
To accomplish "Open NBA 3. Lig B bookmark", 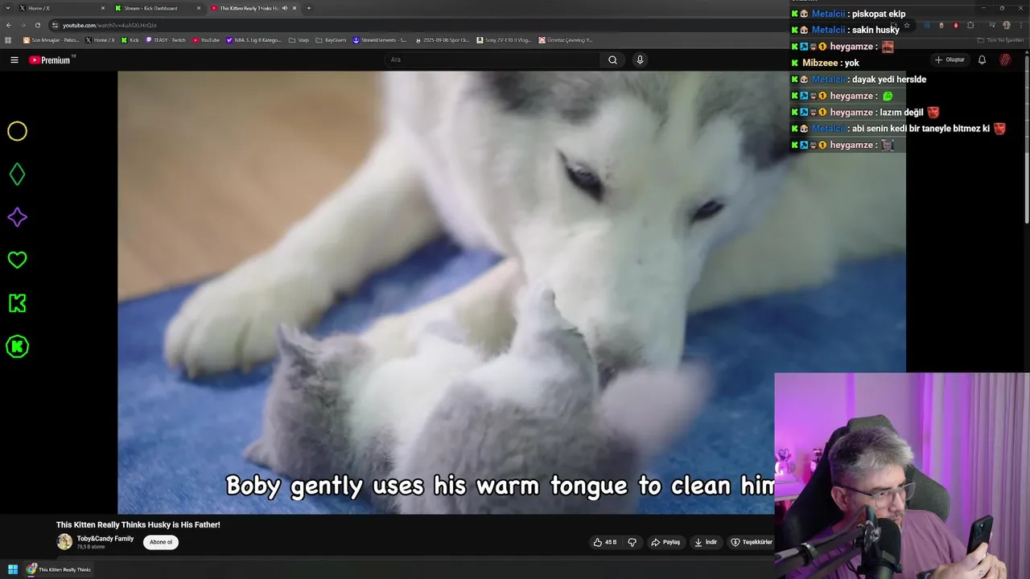I will pos(254,39).
